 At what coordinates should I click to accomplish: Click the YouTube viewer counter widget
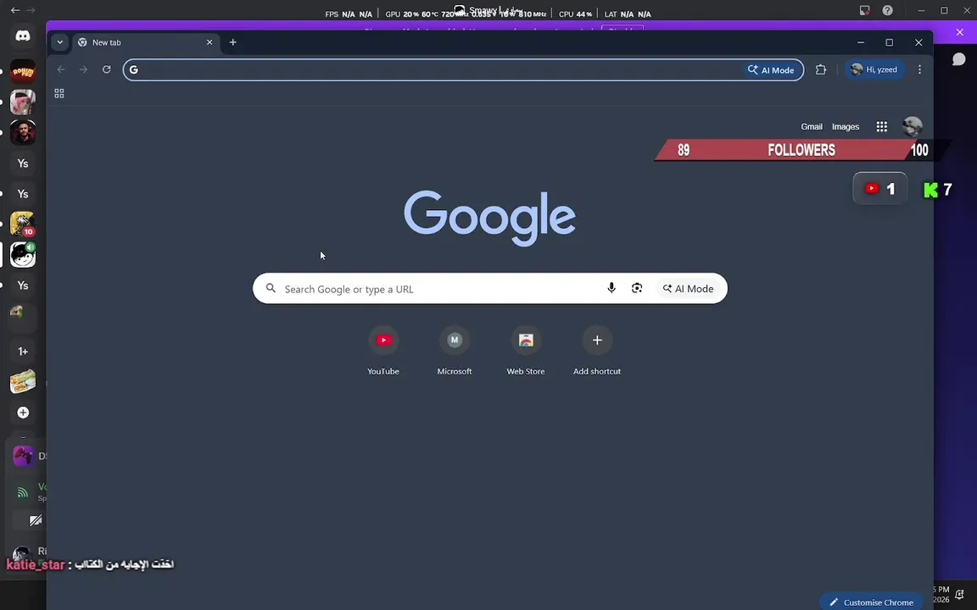pyautogui.click(x=879, y=189)
